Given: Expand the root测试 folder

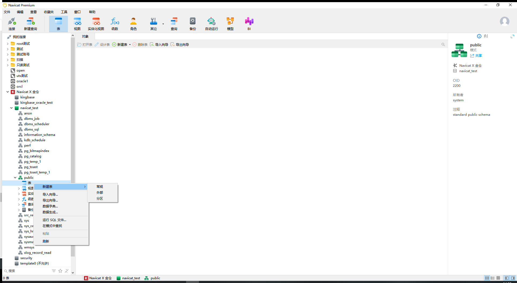Looking at the screenshot, I should (x=8, y=44).
